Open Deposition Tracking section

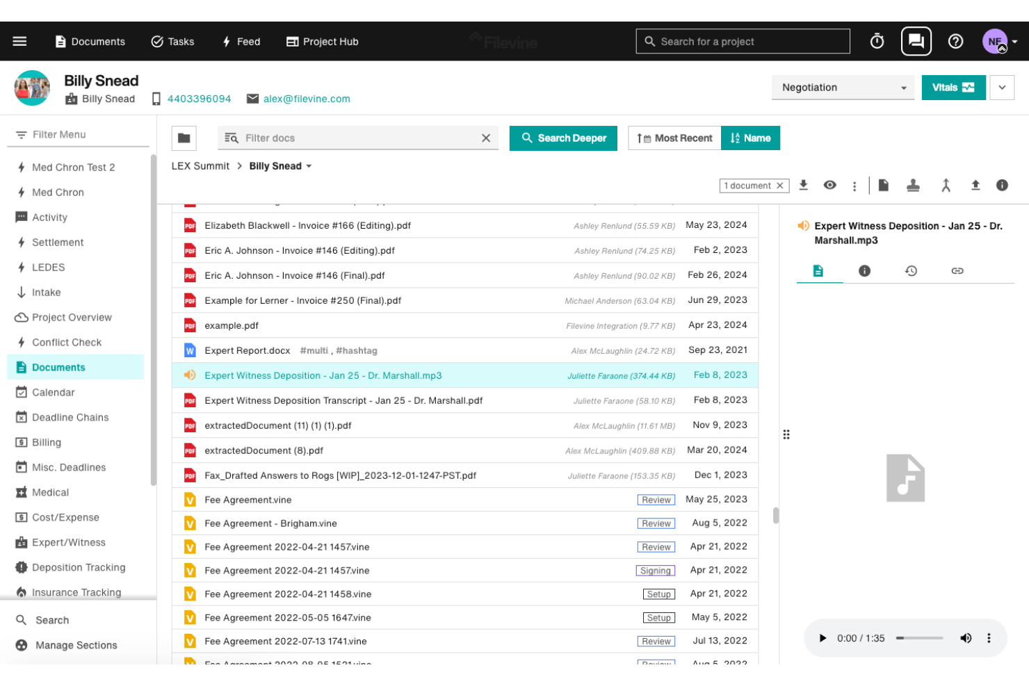(79, 568)
